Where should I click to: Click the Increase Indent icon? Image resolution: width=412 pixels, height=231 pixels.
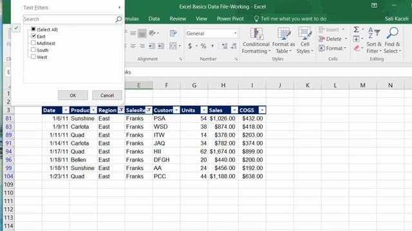tap(161, 46)
